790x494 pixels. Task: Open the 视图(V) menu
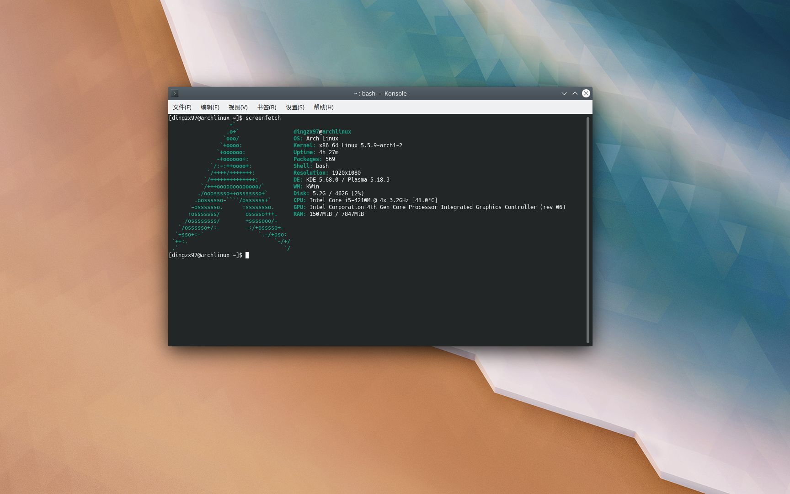[238, 107]
